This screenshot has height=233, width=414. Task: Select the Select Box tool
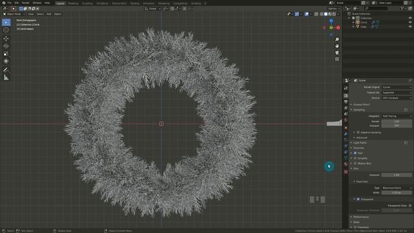(x=6, y=23)
